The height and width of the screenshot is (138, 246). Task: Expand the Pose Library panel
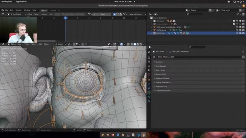pos(198,70)
